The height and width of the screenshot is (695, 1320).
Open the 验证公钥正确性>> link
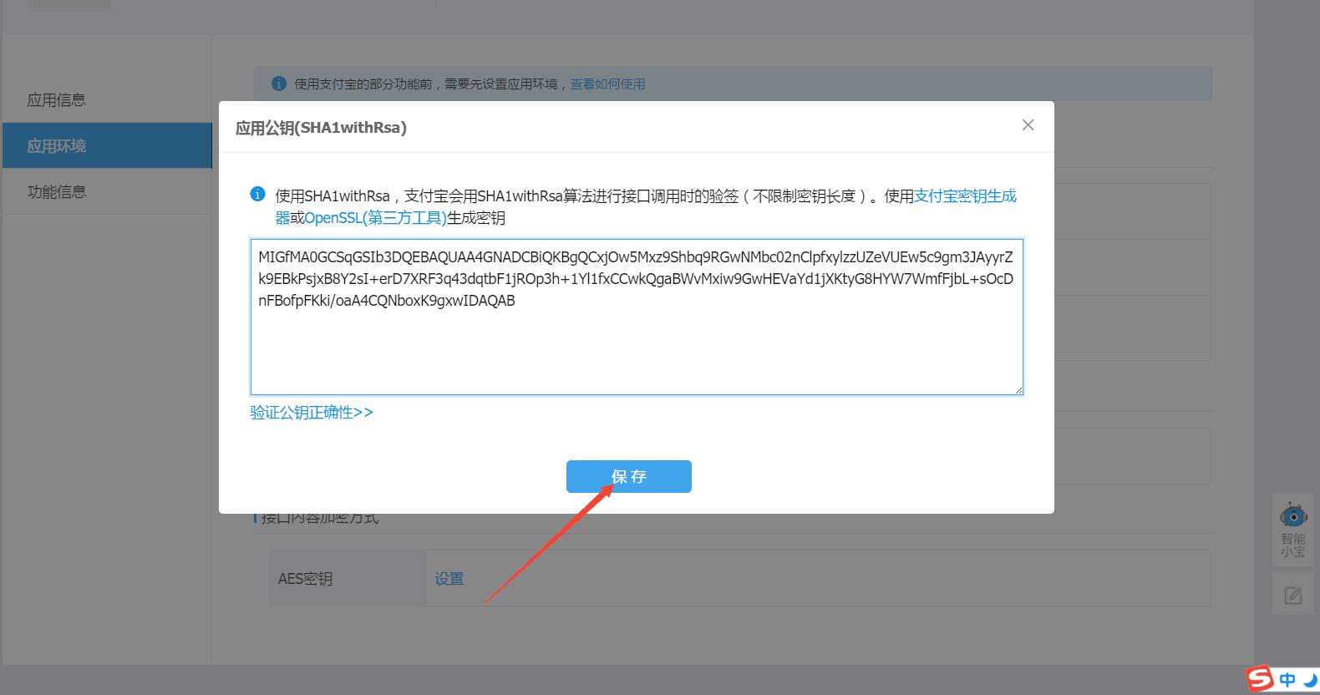pyautogui.click(x=312, y=413)
